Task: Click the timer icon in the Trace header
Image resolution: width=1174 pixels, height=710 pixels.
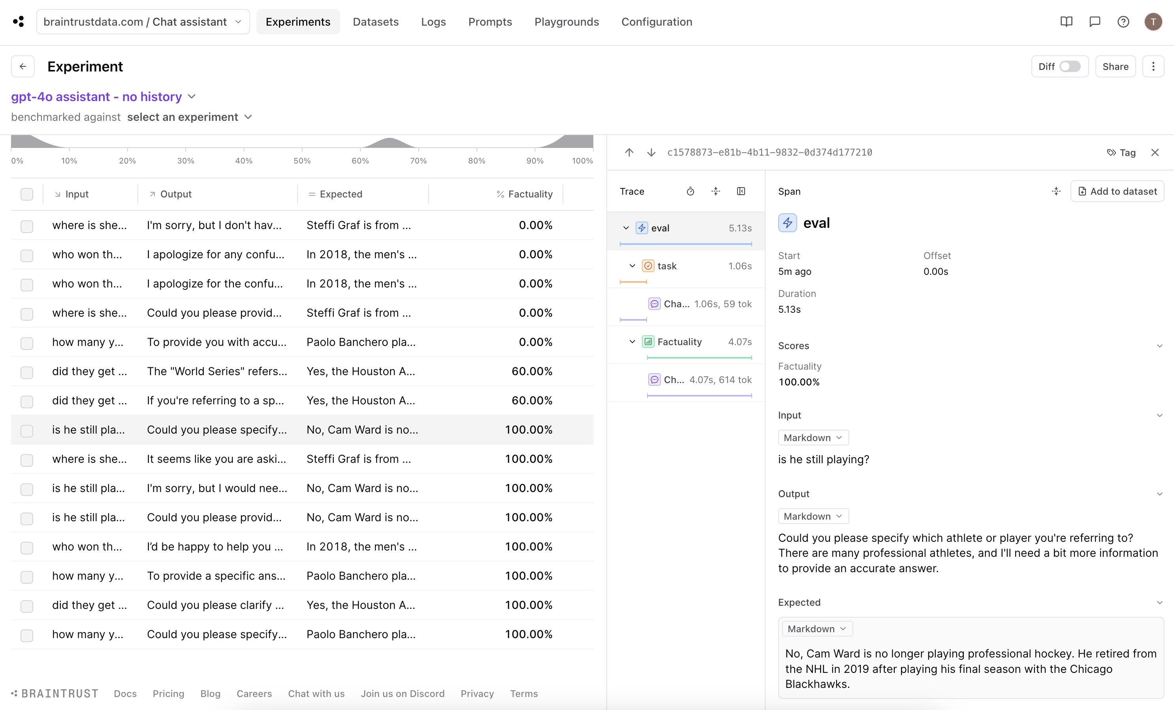Action: point(690,192)
